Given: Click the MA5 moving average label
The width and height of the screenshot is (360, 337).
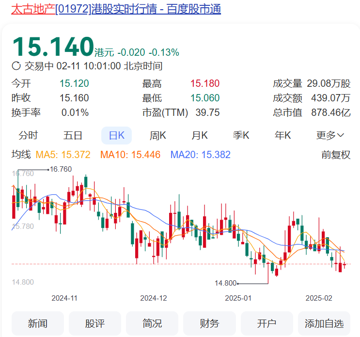Looking at the screenshot, I should (x=63, y=155).
